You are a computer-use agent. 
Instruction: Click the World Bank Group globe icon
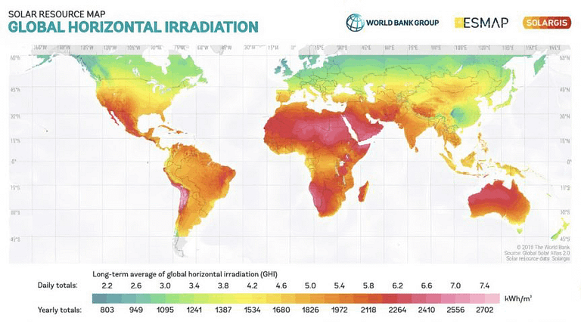(x=355, y=23)
